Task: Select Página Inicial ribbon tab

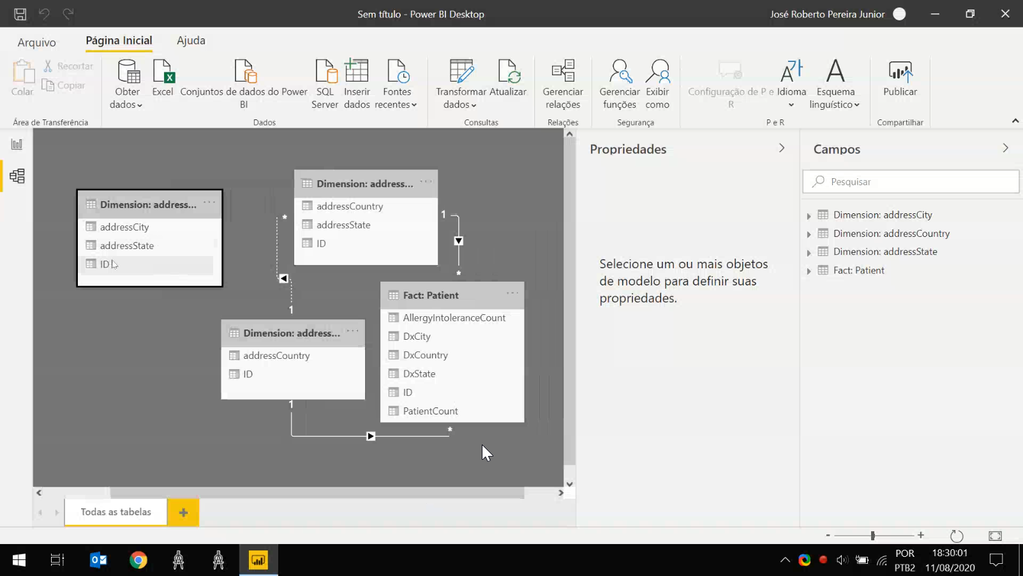Action: 119,41
